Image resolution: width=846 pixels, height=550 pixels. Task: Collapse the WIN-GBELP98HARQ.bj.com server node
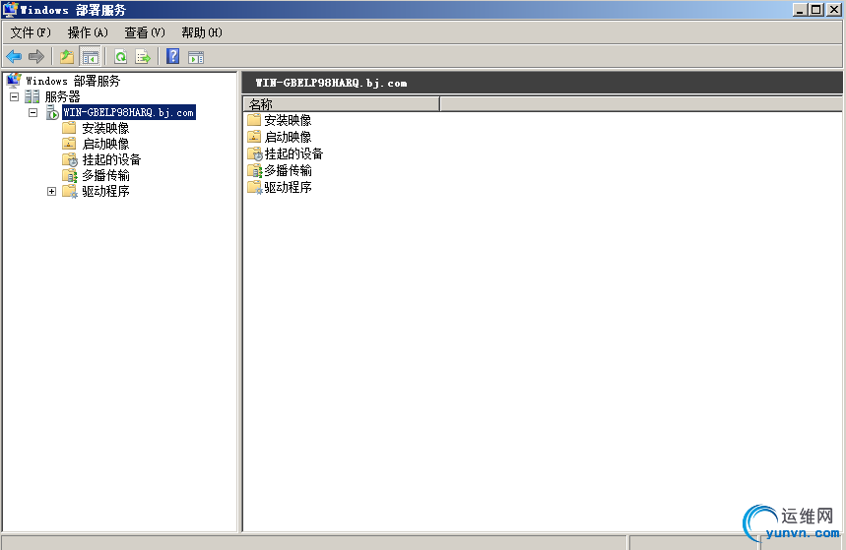pyautogui.click(x=33, y=113)
